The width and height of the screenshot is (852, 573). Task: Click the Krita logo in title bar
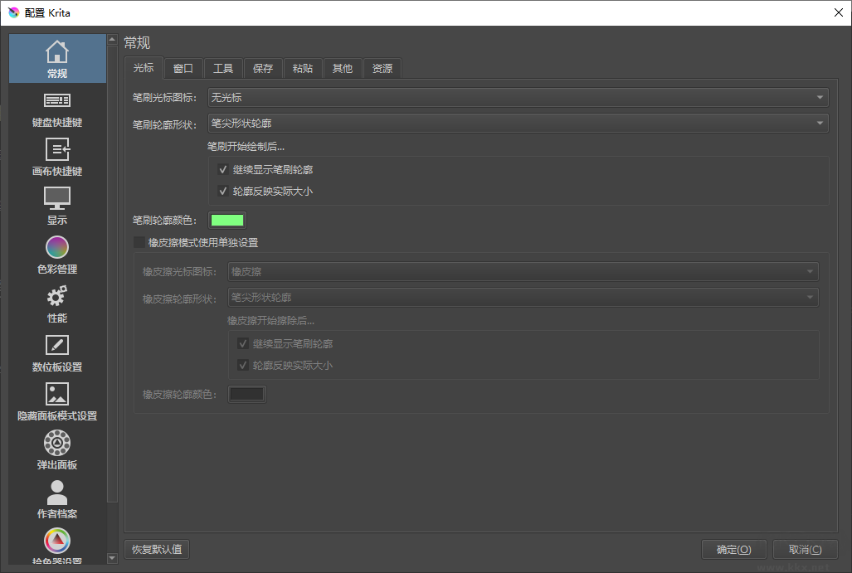pos(13,12)
